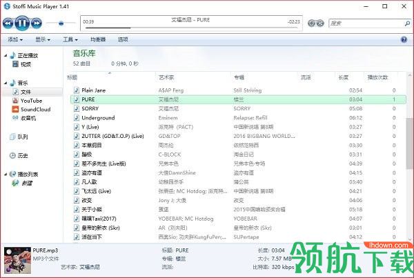Open the 工具 dropdown menu
Screen dimensions: 414x278
tap(70, 39)
